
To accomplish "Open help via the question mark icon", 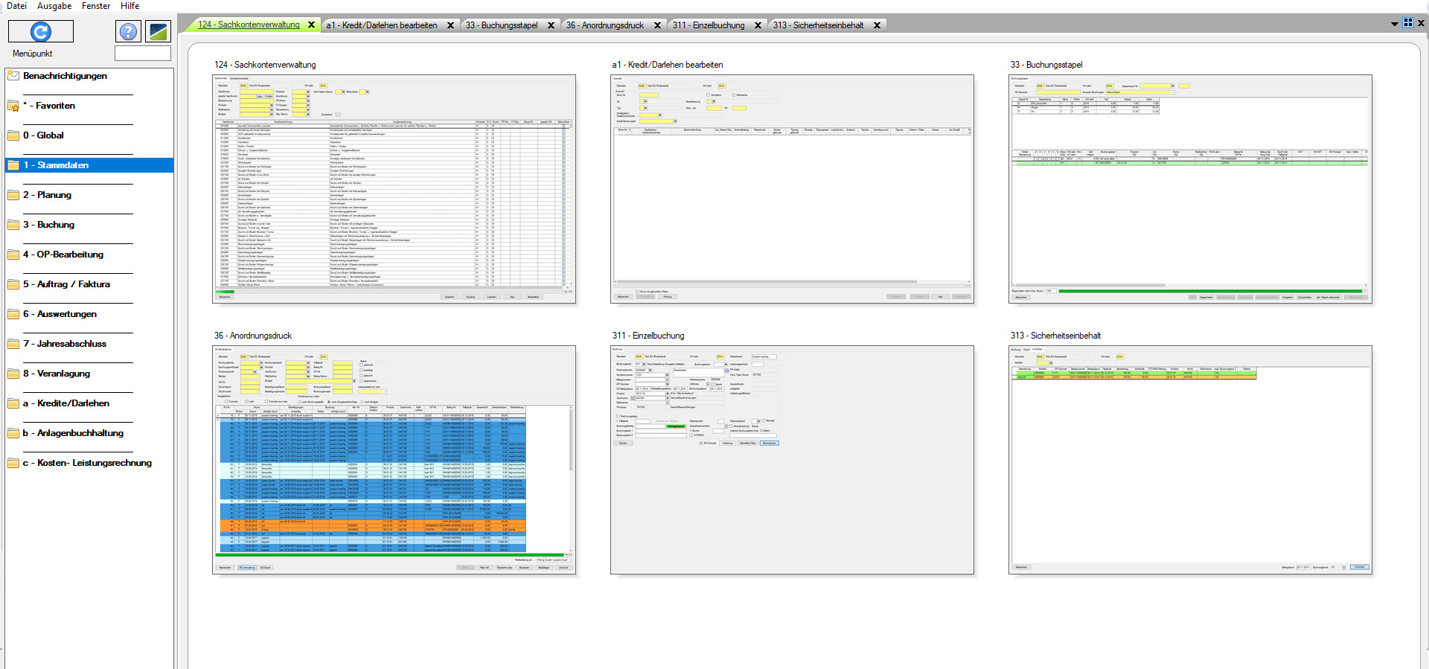I will (x=129, y=31).
